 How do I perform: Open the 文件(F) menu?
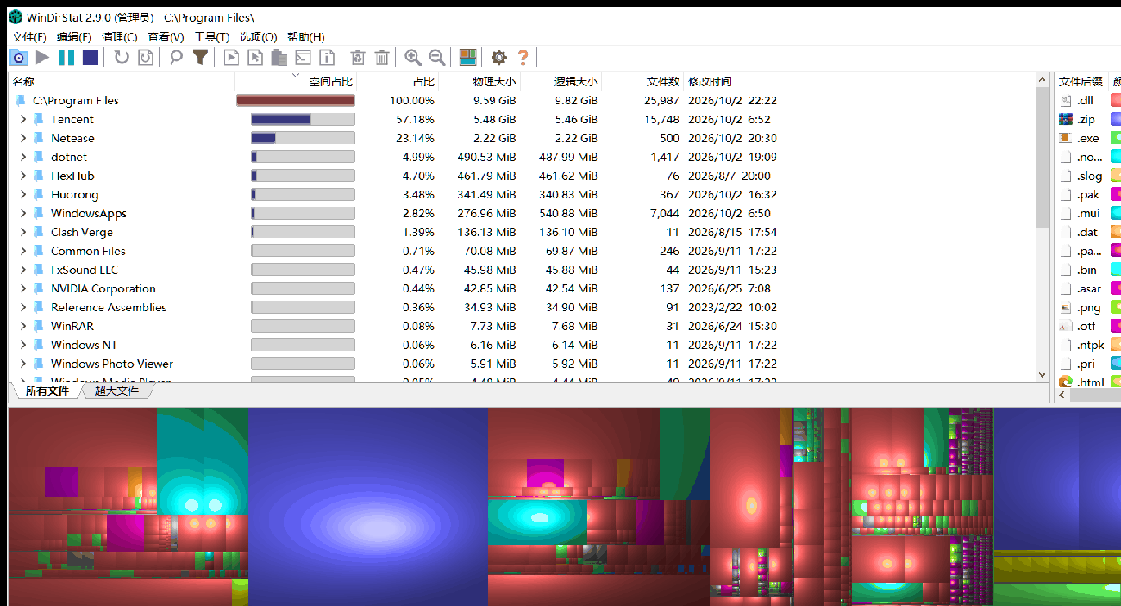(x=28, y=37)
